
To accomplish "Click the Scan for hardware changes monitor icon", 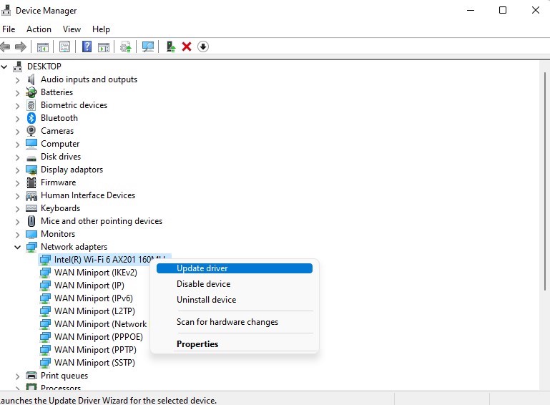I will (148, 47).
